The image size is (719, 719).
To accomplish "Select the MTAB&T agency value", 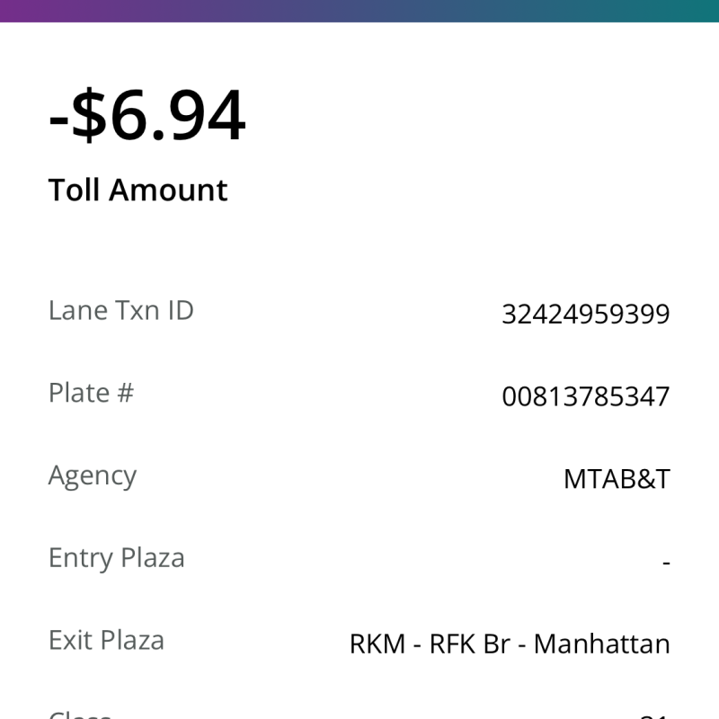I will (617, 479).
